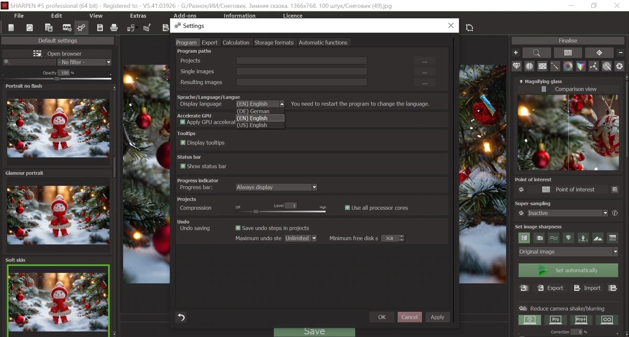Click the RGB color cube icon
Screen dimensions: 629x337
pyautogui.click(x=580, y=66)
